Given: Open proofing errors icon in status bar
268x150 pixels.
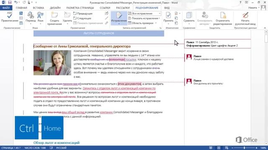Looking at the screenshot, I should click(x=51, y=148).
